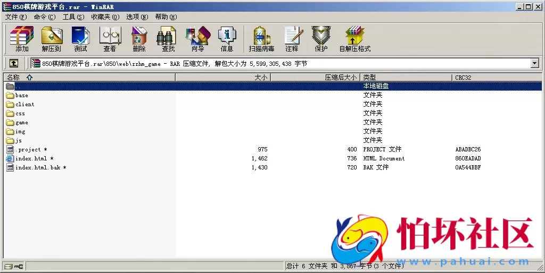Click the SFX (自解压格式) icon

pos(354,39)
